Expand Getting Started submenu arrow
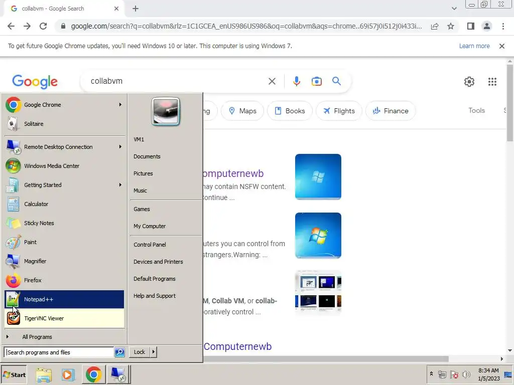 point(120,185)
